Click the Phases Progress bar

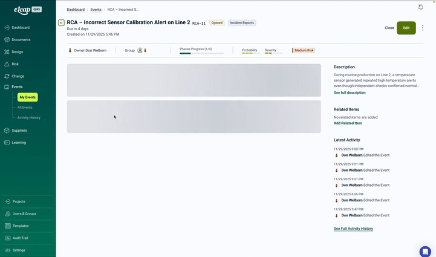click(201, 53)
